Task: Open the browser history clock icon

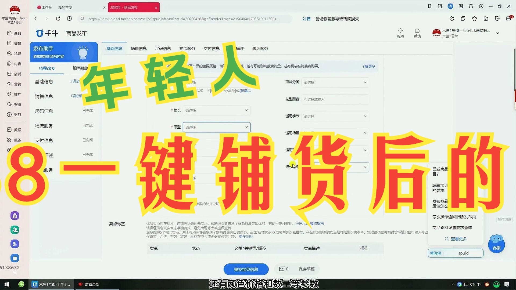Action: pos(70,19)
